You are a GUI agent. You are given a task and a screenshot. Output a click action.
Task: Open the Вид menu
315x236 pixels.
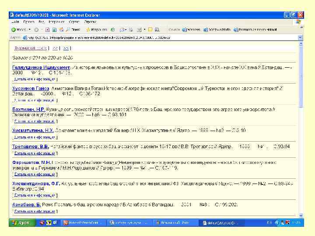tap(42, 22)
